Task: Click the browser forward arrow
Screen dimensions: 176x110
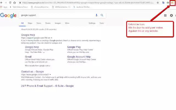Action: click(6, 2)
